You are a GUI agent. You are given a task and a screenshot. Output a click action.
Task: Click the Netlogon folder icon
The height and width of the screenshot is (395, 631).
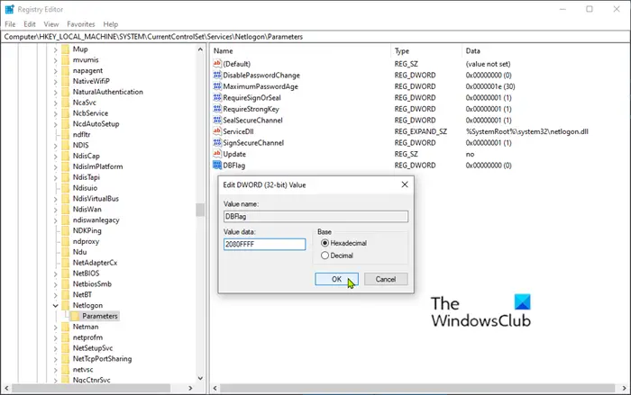[66, 305]
